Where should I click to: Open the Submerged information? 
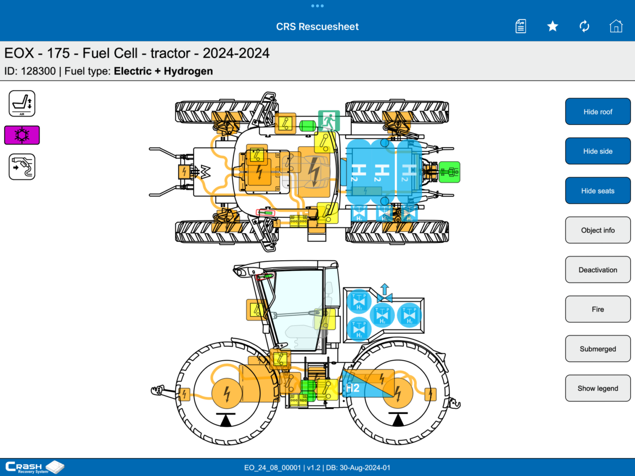[x=598, y=349]
